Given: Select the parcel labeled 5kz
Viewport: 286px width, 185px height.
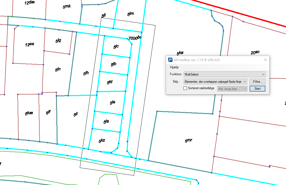Looking at the screenshot, I should click(102, 141).
